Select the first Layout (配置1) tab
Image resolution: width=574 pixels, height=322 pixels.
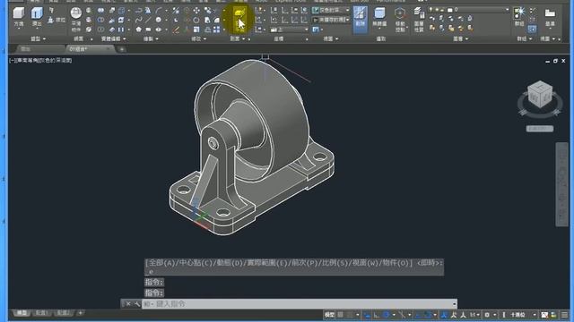(x=41, y=313)
